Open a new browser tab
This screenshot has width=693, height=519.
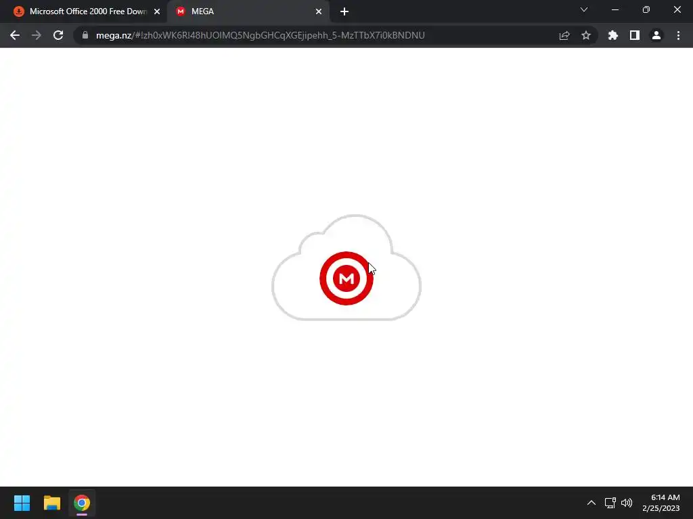click(344, 11)
